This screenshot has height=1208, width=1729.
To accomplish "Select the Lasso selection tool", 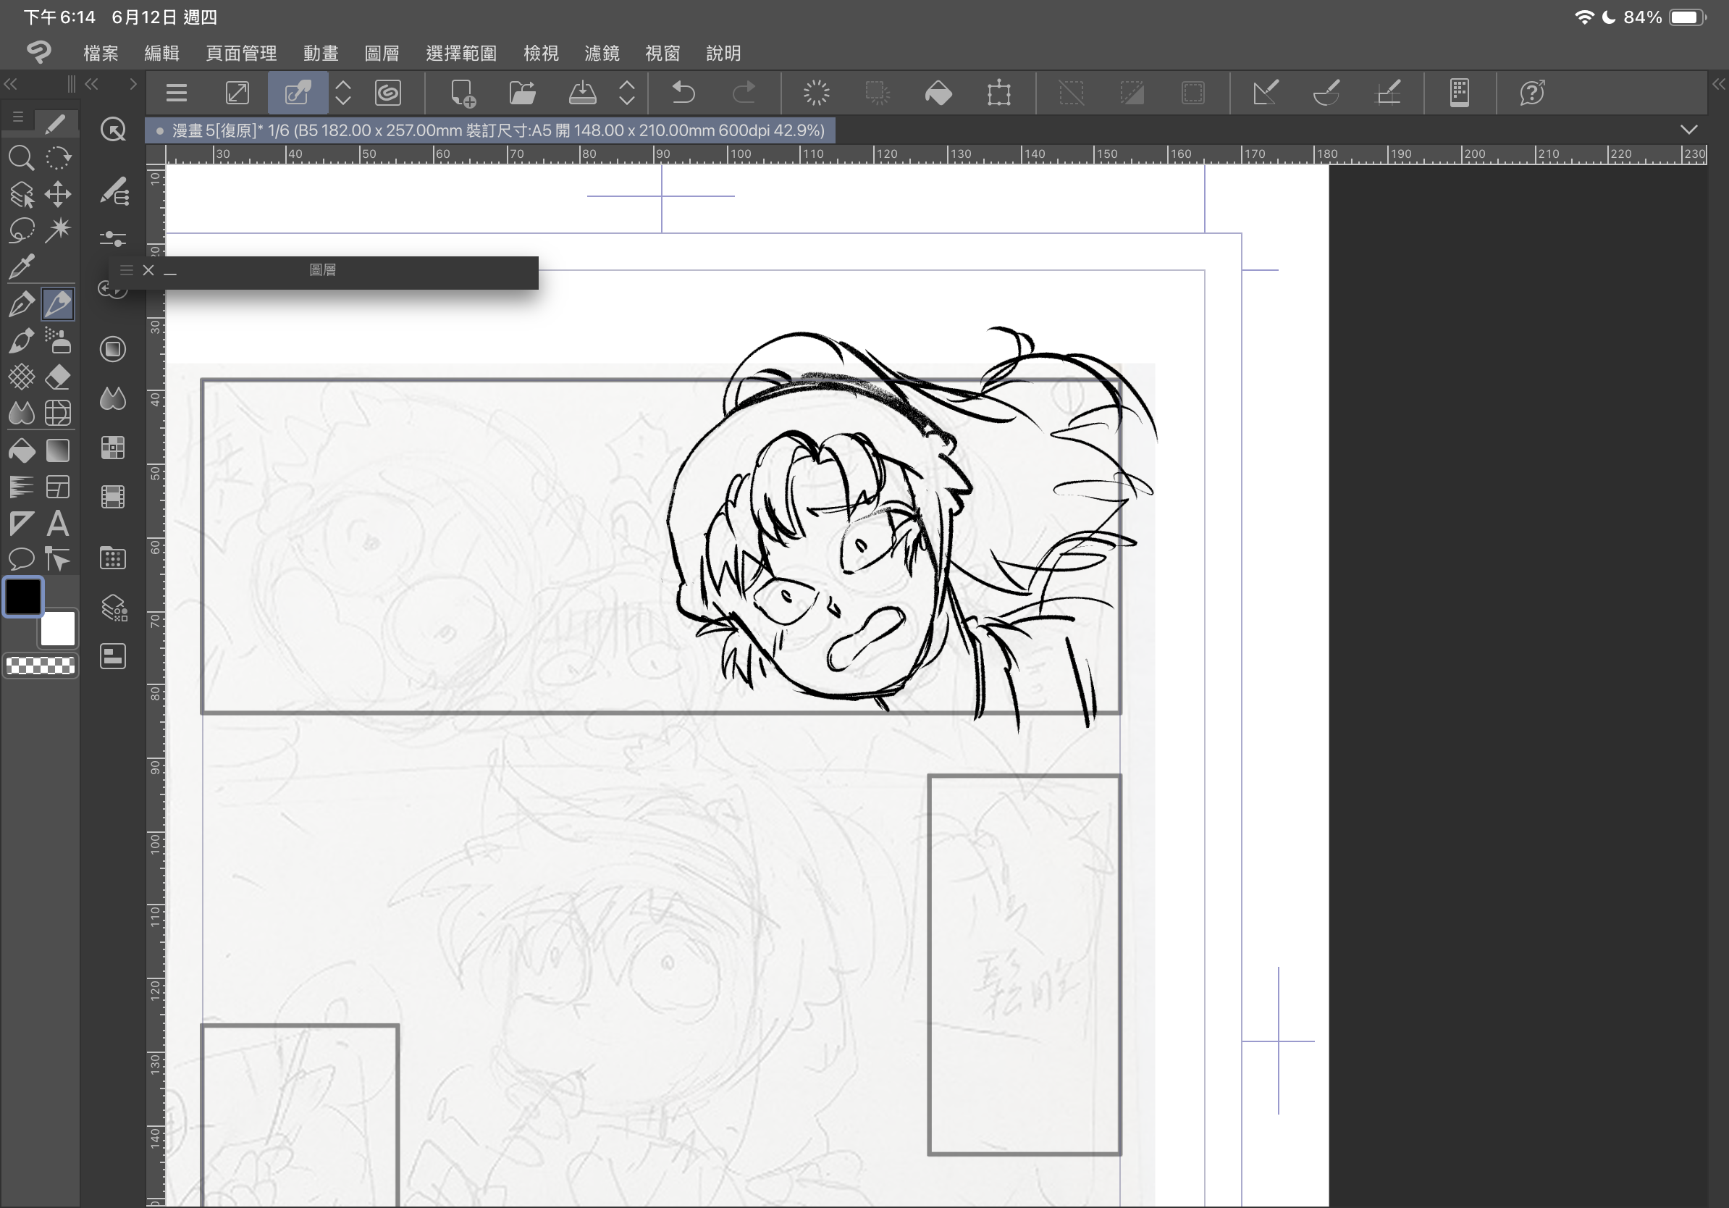I will pos(21,230).
